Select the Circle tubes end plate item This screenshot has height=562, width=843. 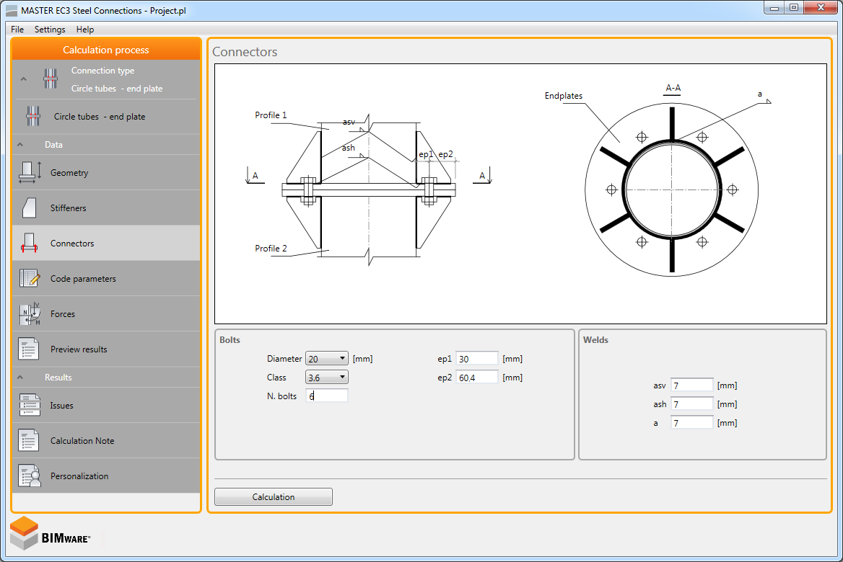99,117
